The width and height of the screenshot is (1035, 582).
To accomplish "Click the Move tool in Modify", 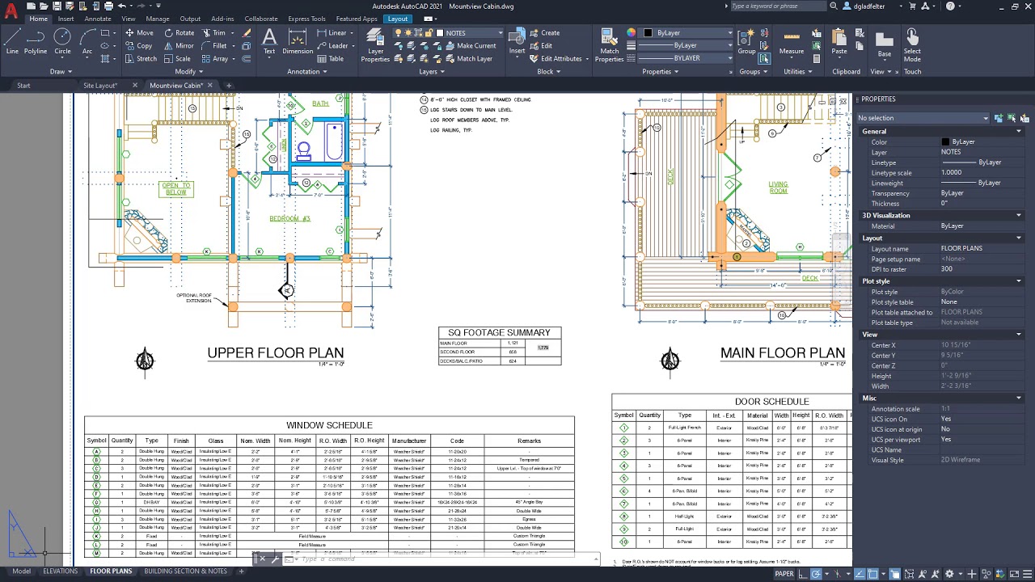I will tap(139, 33).
